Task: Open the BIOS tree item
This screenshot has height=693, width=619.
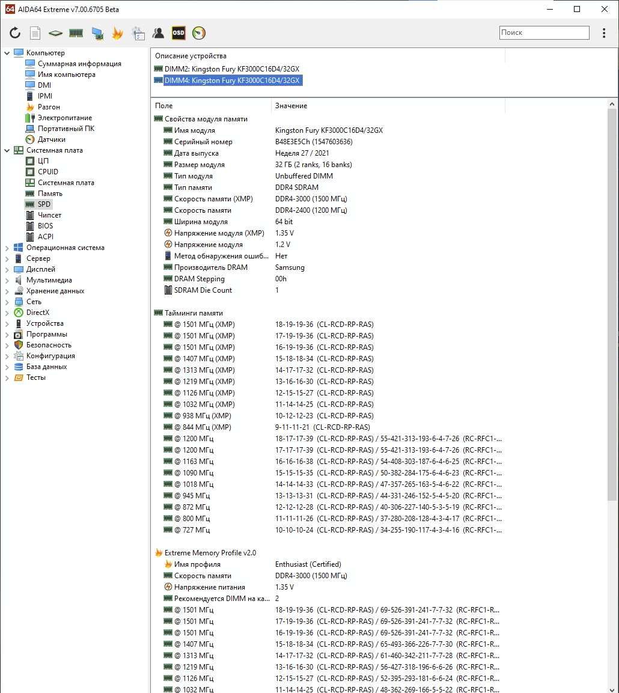Action: pos(45,226)
